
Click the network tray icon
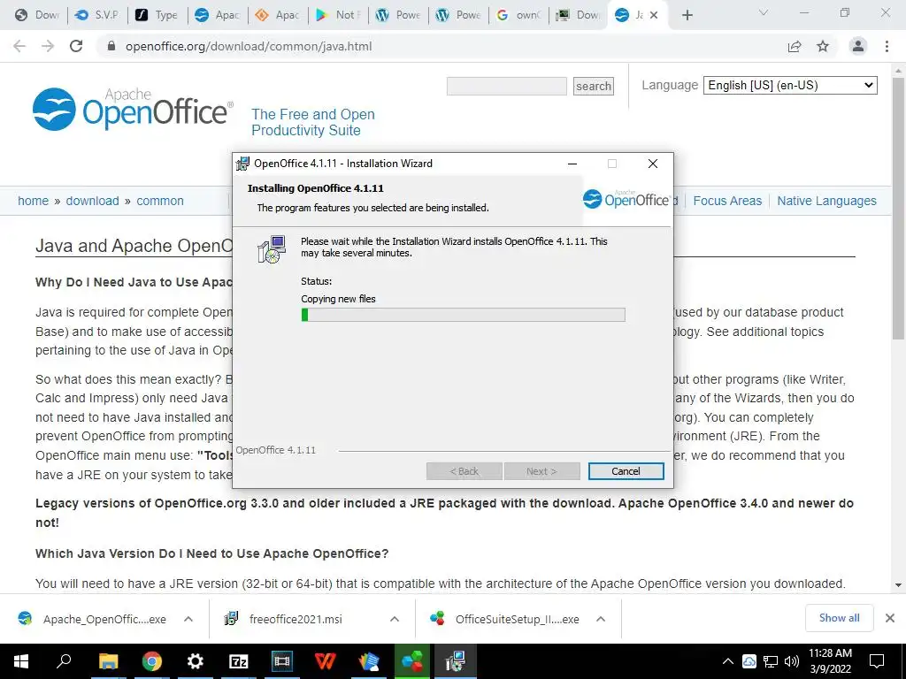click(x=771, y=661)
